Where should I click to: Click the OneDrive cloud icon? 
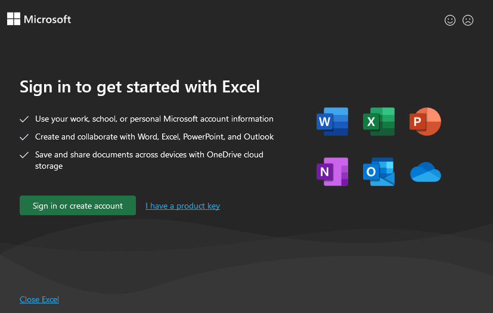coord(426,172)
